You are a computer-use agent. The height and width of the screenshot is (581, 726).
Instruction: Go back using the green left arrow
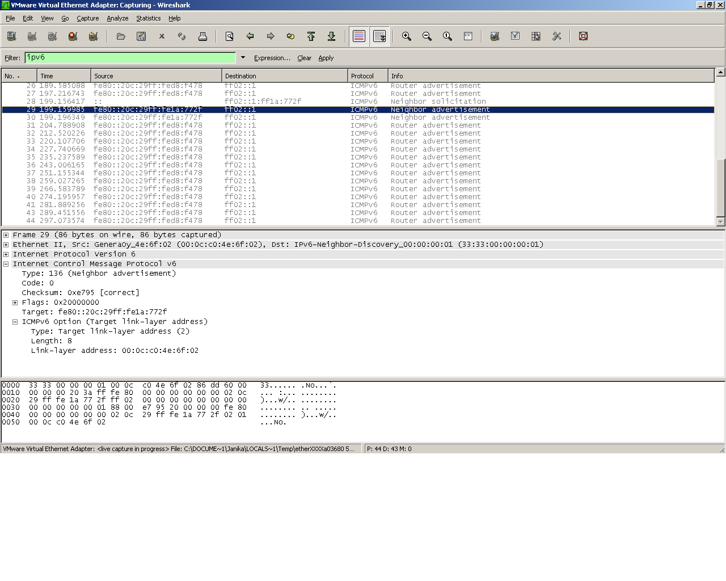[x=250, y=36]
